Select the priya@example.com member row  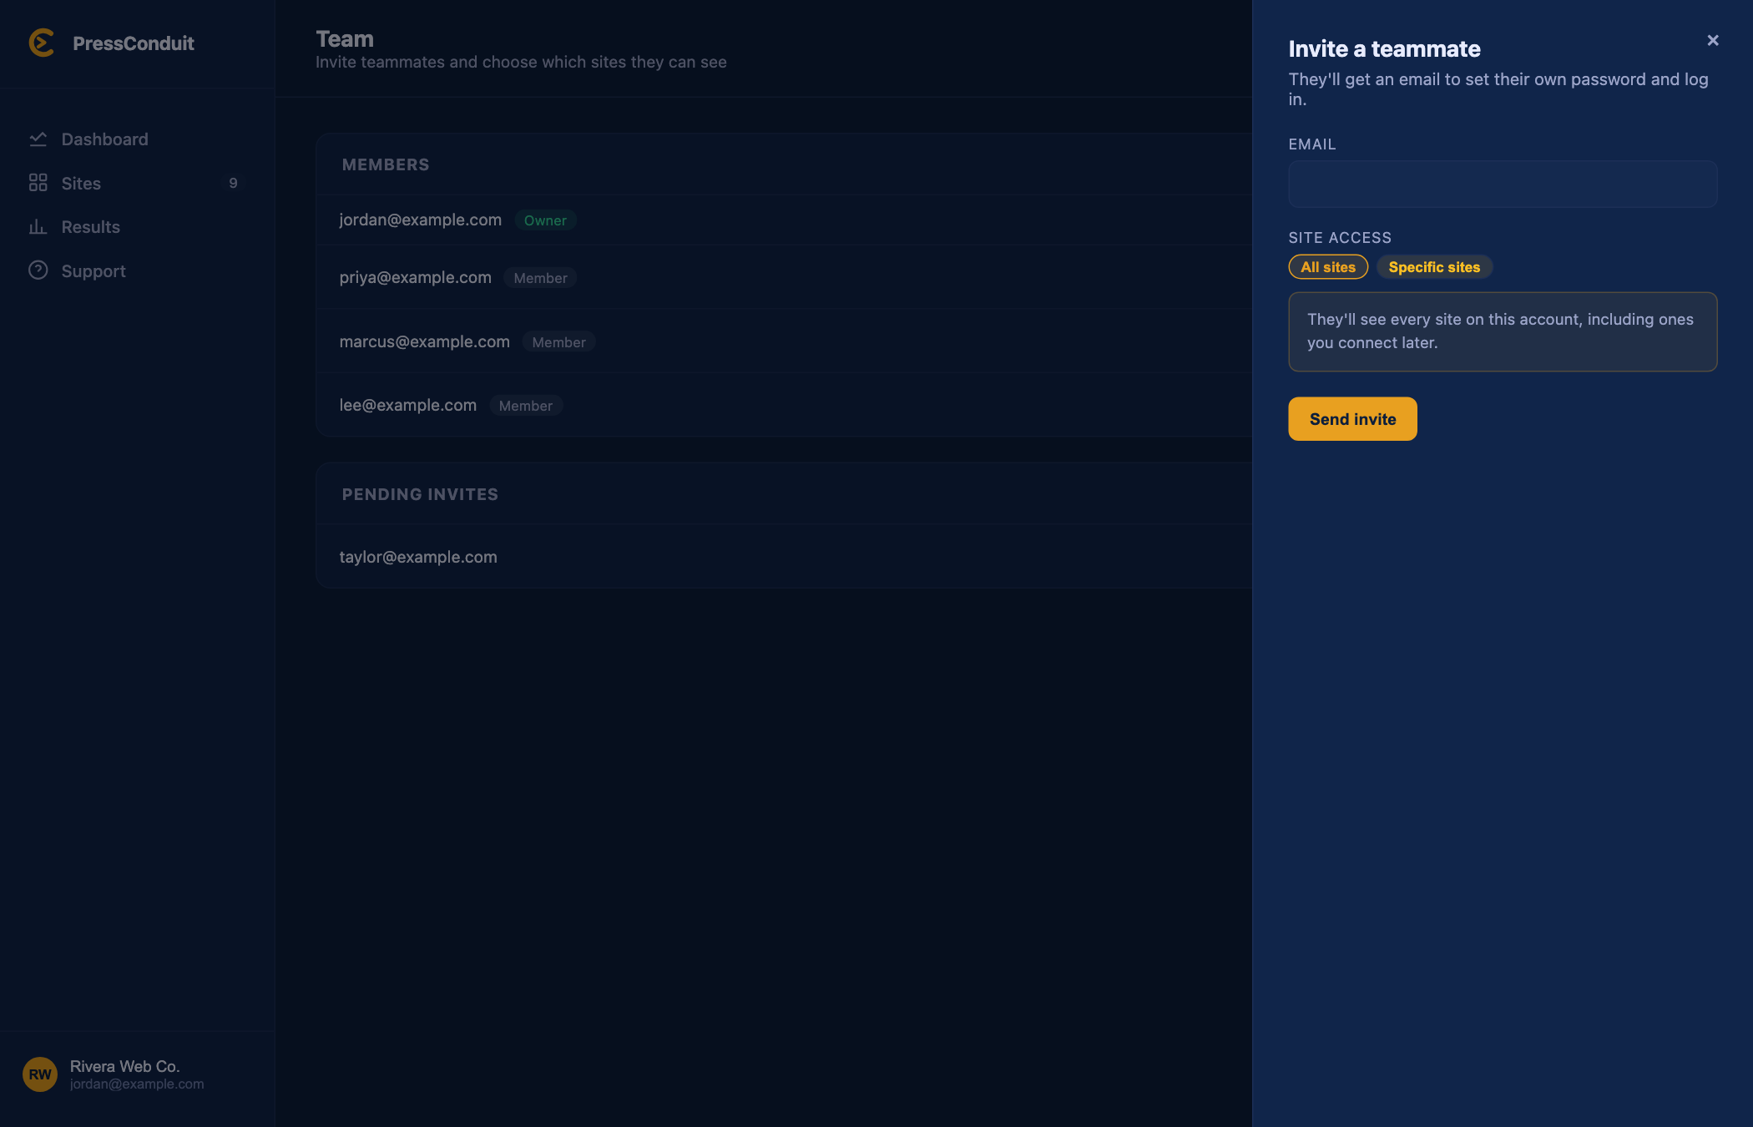point(785,277)
